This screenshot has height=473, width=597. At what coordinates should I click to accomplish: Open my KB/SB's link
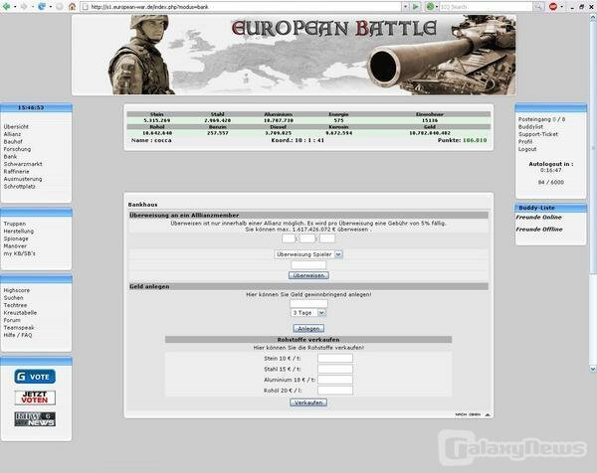tap(20, 253)
